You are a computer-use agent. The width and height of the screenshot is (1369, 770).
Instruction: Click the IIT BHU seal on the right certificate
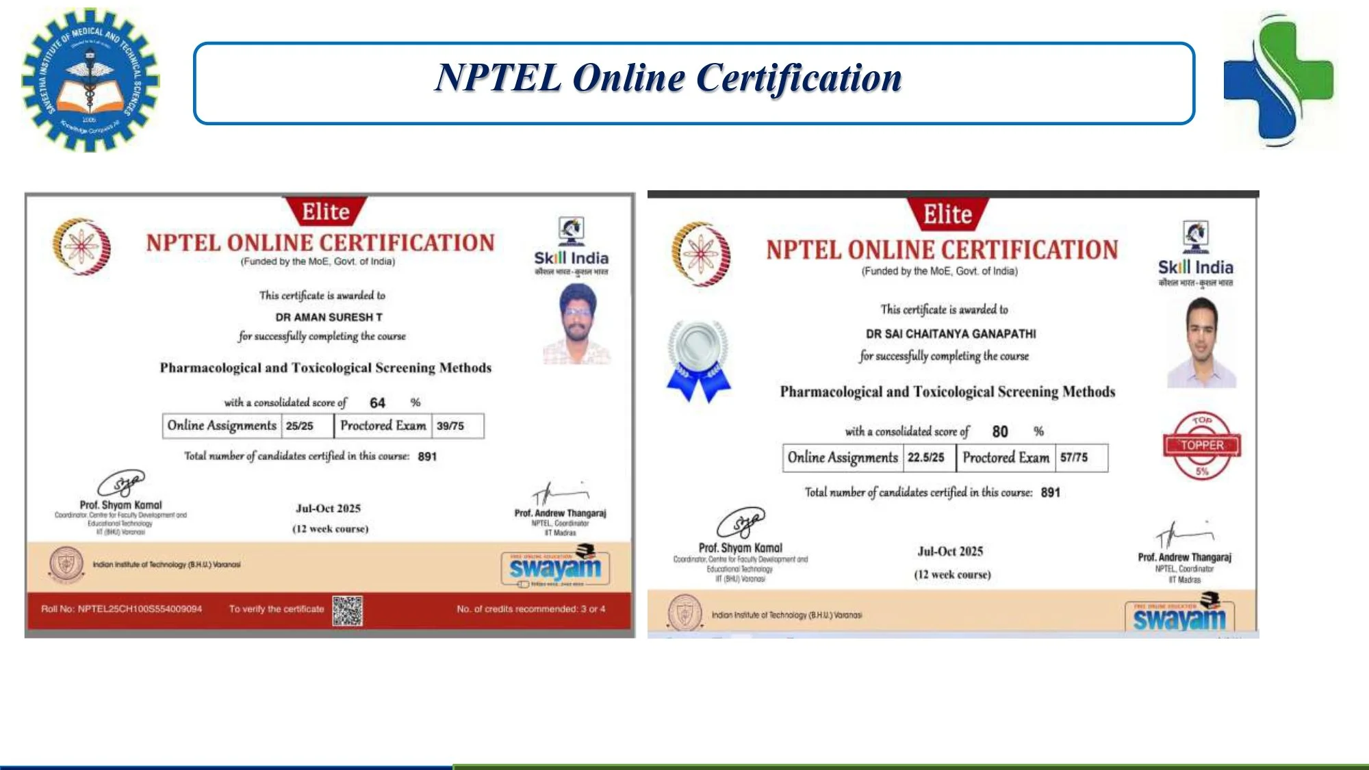click(x=684, y=613)
